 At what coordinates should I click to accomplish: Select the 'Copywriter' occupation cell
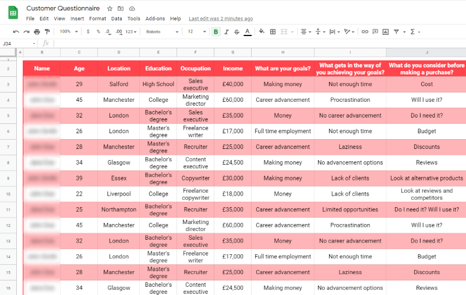pyautogui.click(x=195, y=179)
